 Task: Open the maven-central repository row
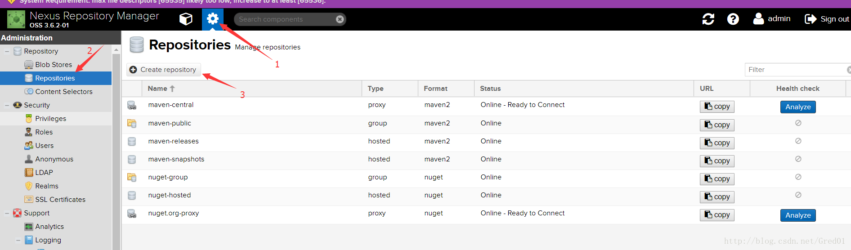pyautogui.click(x=486, y=107)
